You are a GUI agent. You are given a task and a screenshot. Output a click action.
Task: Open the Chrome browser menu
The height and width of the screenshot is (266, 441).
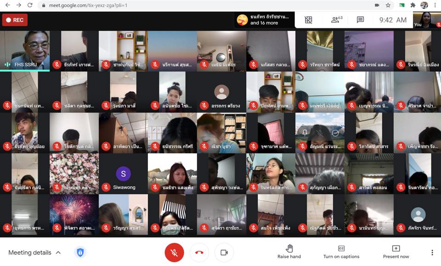435,5
